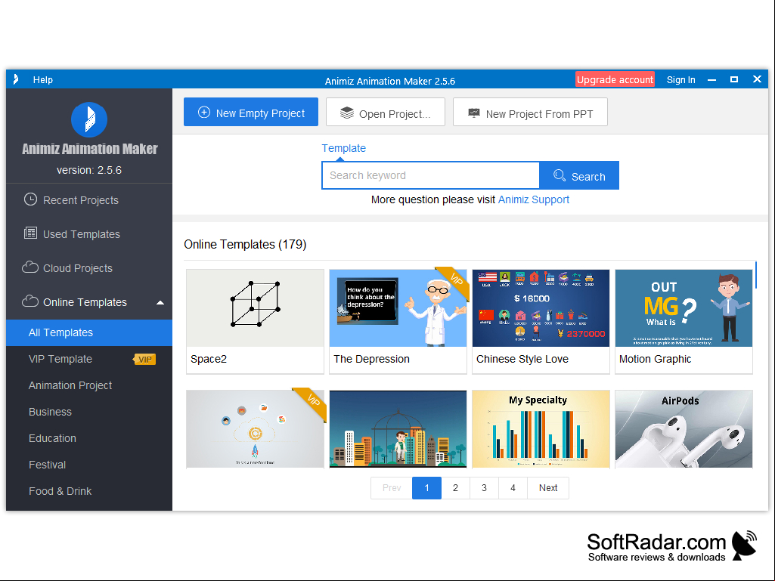The height and width of the screenshot is (581, 775).
Task: Click the round Animiz logo in sidebar
Action: tap(89, 119)
